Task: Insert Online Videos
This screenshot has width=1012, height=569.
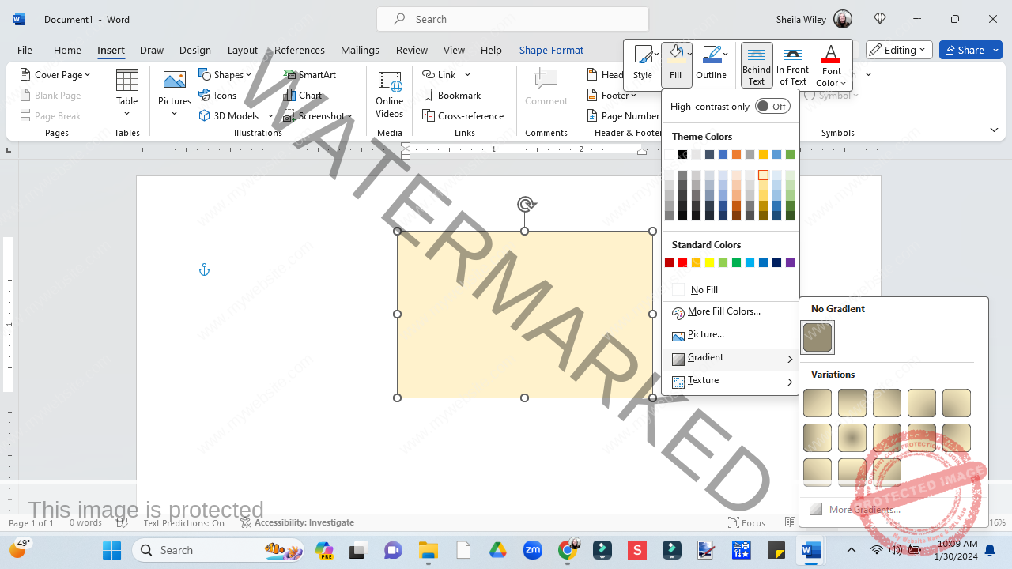Action: tap(389, 93)
